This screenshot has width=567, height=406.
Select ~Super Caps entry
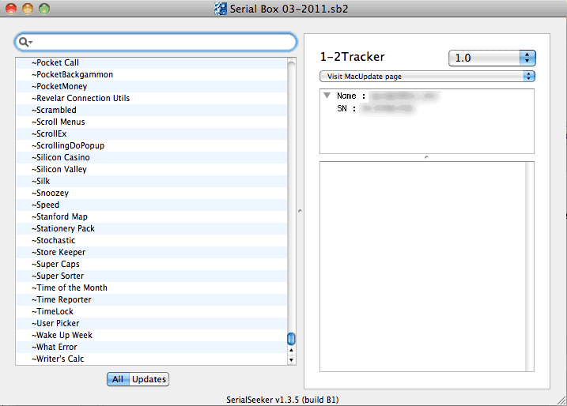pyautogui.click(x=152, y=264)
